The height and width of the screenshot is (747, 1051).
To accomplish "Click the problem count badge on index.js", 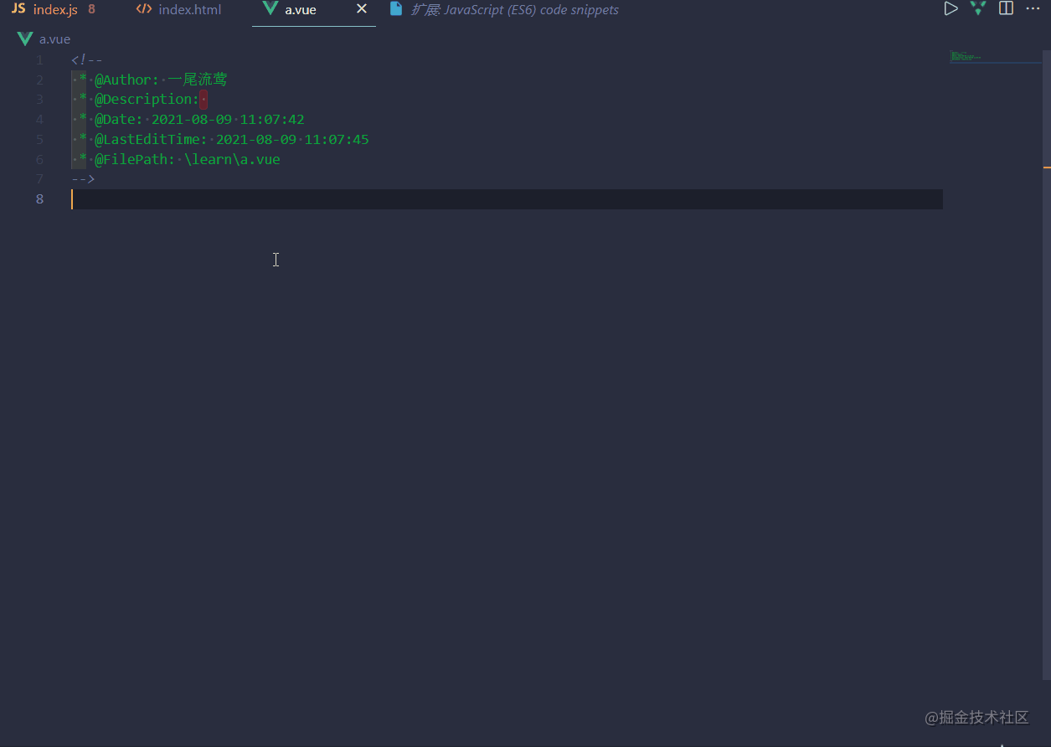I will (93, 9).
